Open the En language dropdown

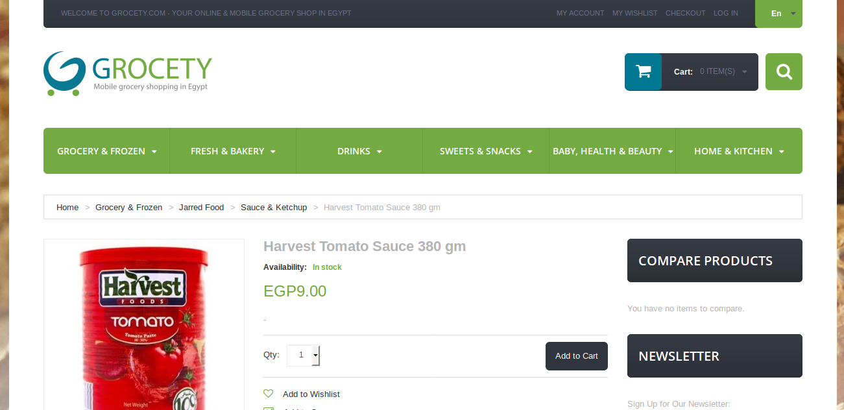tap(778, 14)
